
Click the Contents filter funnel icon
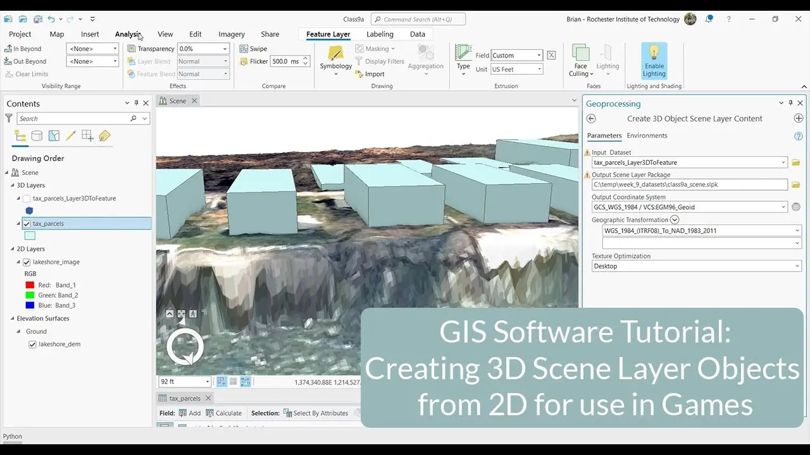pos(9,118)
